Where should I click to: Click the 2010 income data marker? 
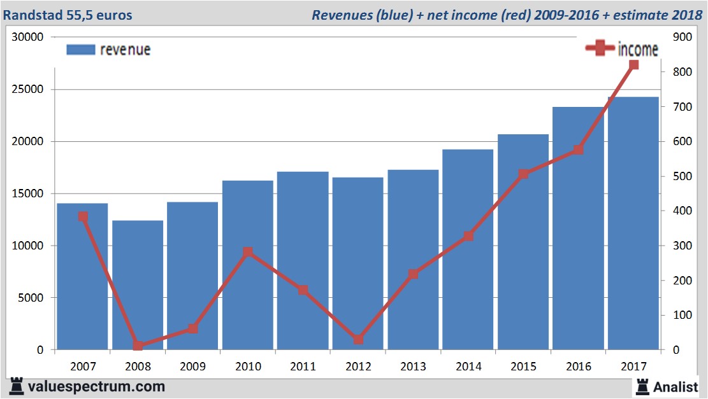(x=248, y=252)
